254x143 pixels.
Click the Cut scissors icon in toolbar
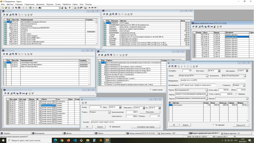pyautogui.click(x=14, y=7)
